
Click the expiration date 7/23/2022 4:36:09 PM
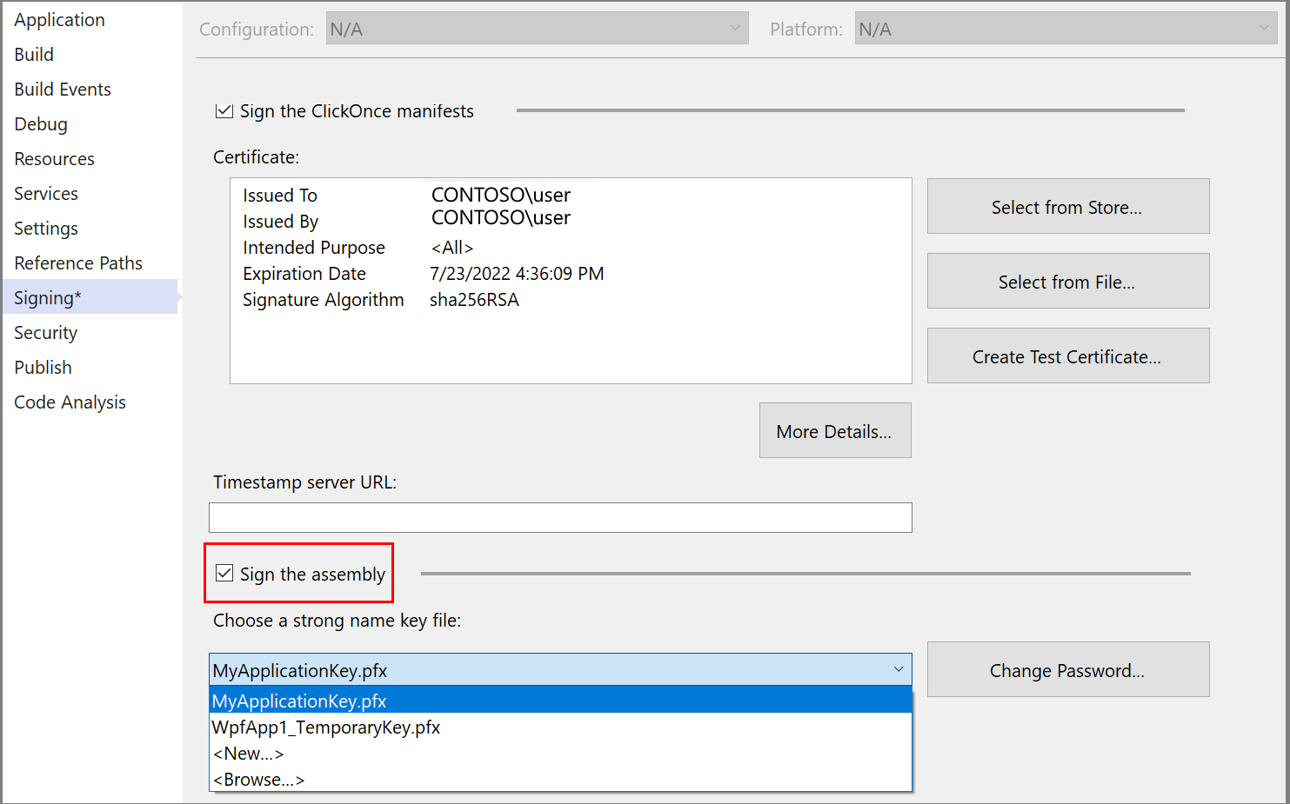[517, 274]
